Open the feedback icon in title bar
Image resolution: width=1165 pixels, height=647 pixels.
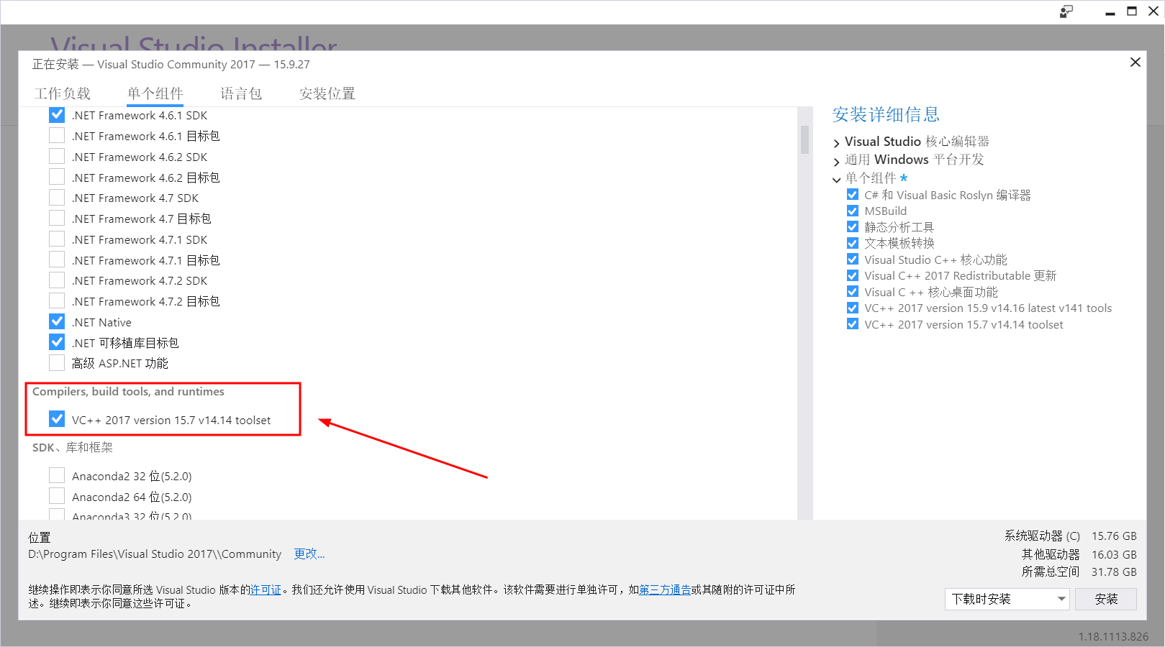1066,12
